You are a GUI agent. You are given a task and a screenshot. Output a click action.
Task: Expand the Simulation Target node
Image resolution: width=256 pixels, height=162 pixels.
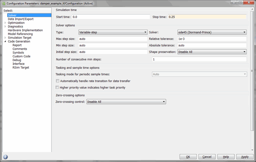click(5, 38)
